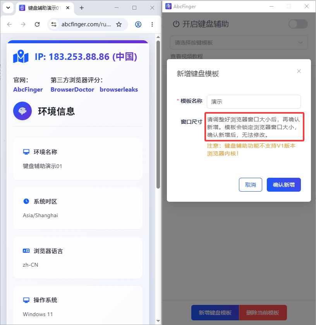Bookmark page with the star icon
This screenshot has height=325, width=316.
click(119, 24)
